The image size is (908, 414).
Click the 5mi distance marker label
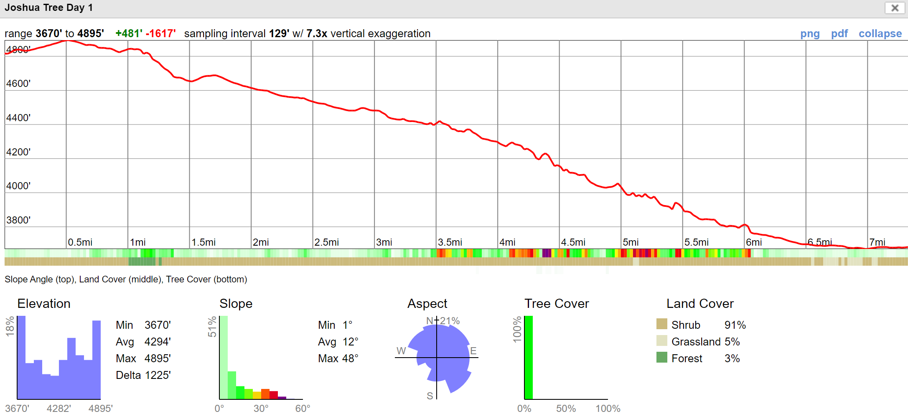[631, 242]
